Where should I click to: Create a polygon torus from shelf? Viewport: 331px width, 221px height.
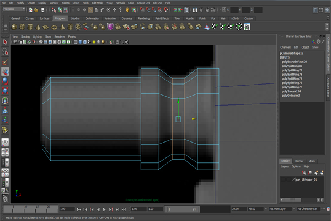point(54,27)
